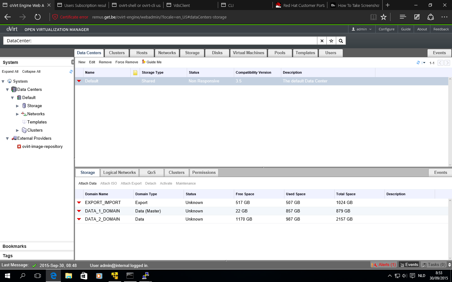Collapse the System tree side panel
Viewport: 452px width, 282px height.
click(x=73, y=62)
